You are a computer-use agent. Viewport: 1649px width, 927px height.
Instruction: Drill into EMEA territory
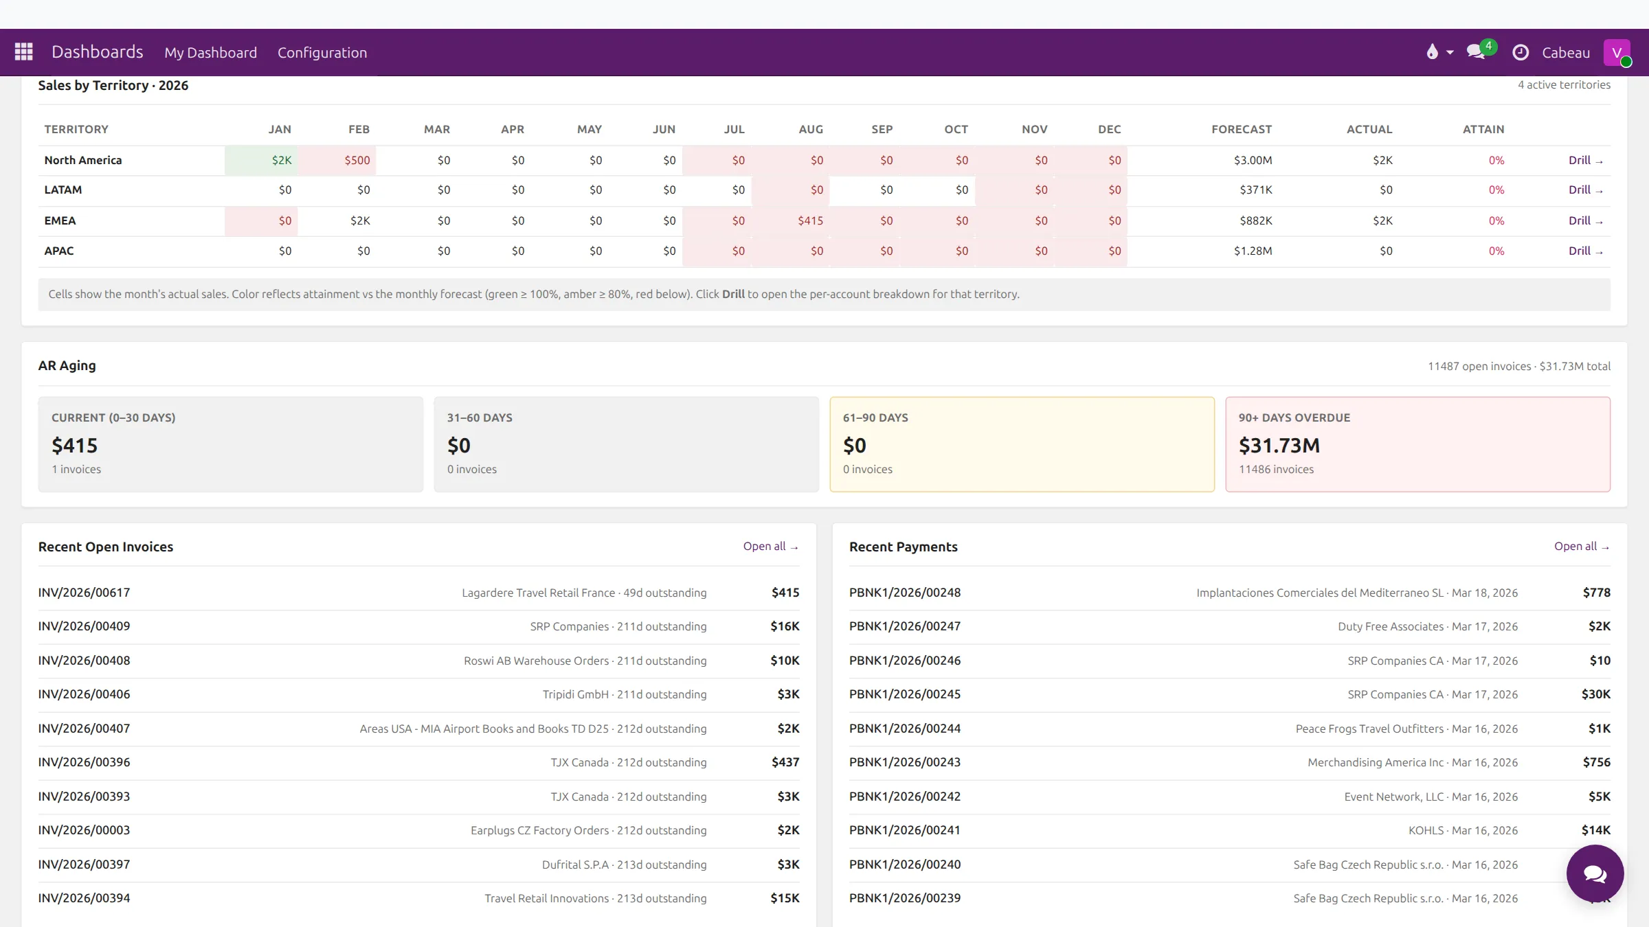coord(1585,220)
